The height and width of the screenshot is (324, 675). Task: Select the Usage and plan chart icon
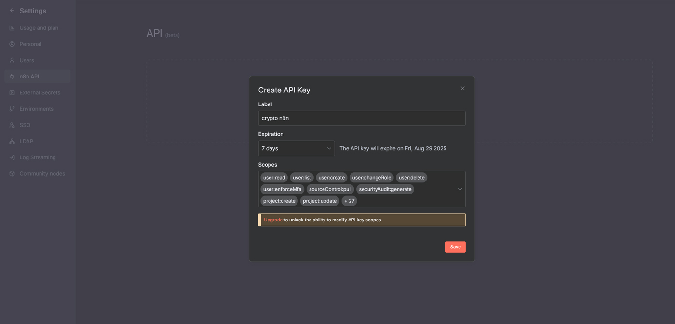click(11, 27)
